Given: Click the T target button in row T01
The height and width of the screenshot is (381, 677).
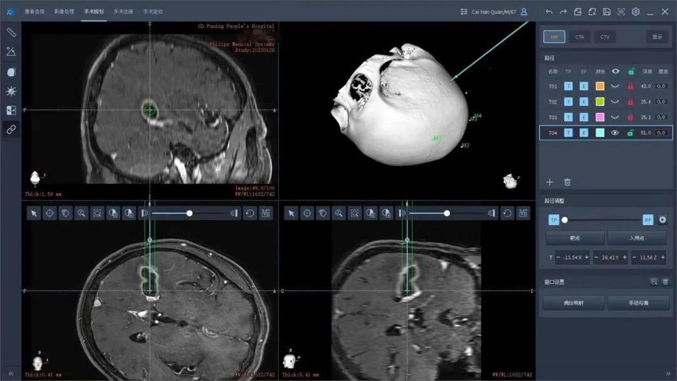Looking at the screenshot, I should (568, 86).
